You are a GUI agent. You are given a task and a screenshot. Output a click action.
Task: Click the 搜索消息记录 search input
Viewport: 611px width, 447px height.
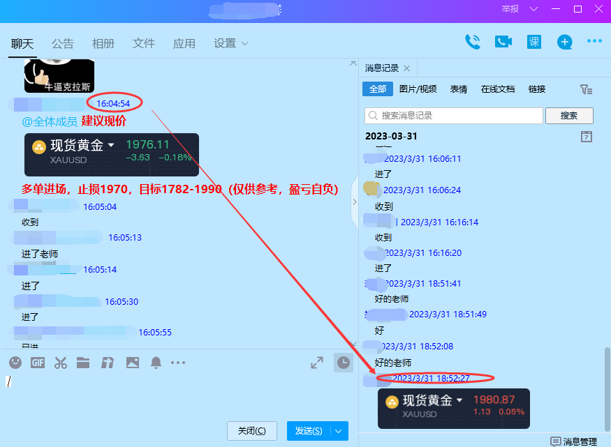(454, 116)
